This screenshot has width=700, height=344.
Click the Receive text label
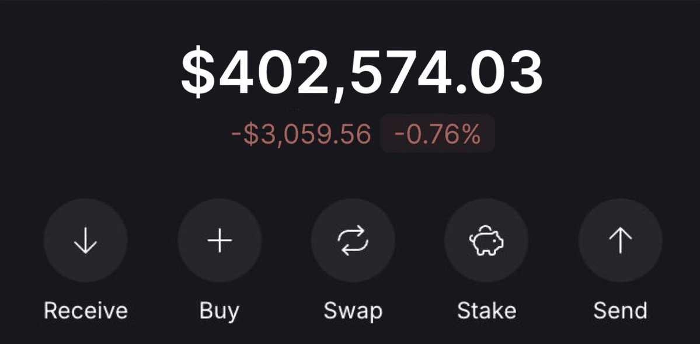click(x=85, y=310)
